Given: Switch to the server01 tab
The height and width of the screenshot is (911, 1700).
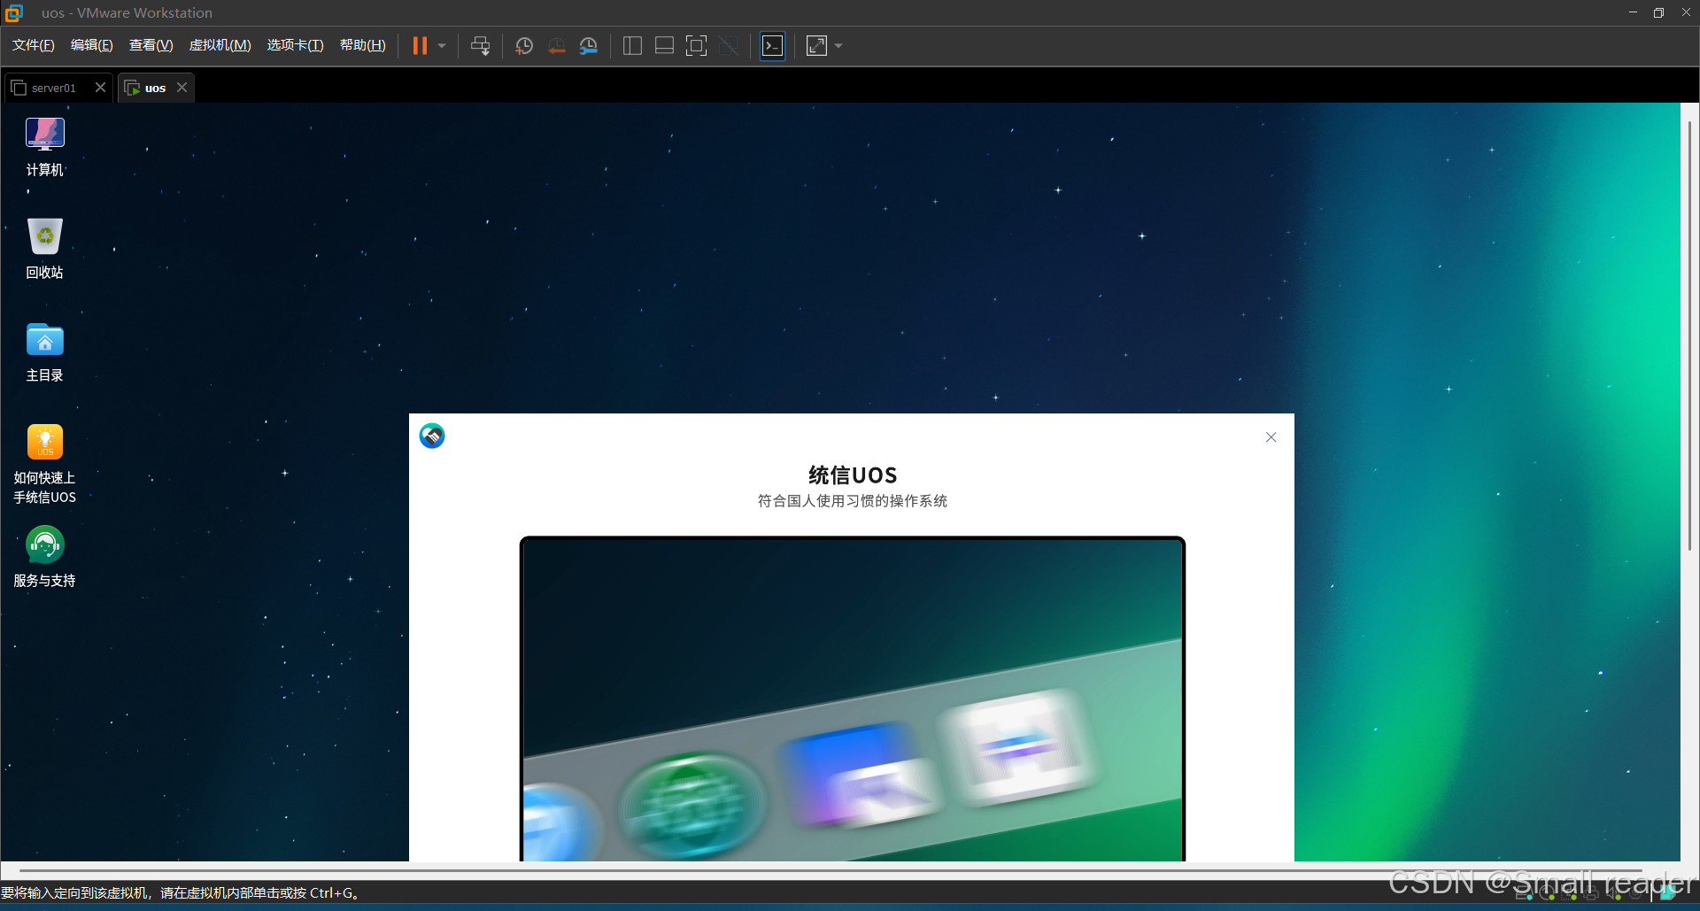Looking at the screenshot, I should (53, 88).
